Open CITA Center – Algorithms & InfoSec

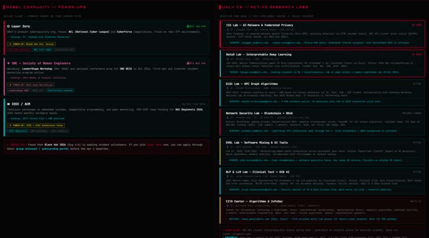click(x=254, y=201)
